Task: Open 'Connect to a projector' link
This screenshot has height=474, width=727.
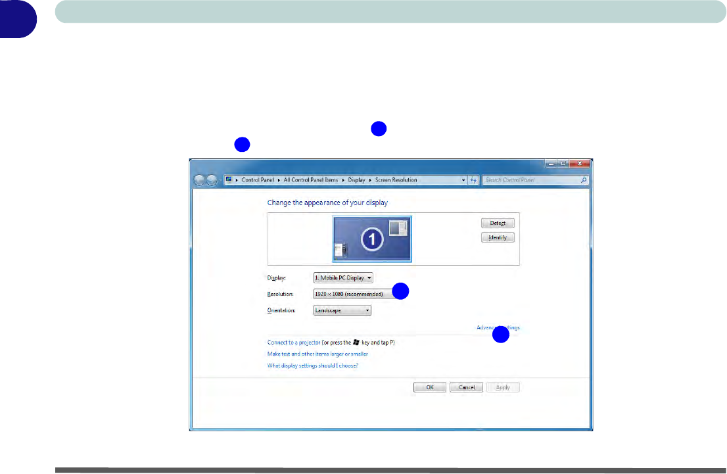Action: (294, 343)
